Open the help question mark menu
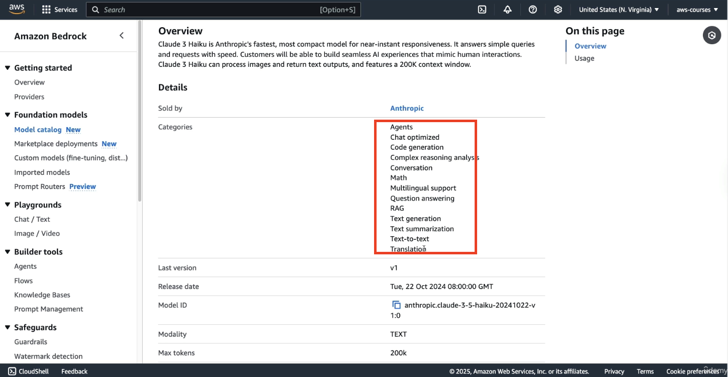 [533, 10]
